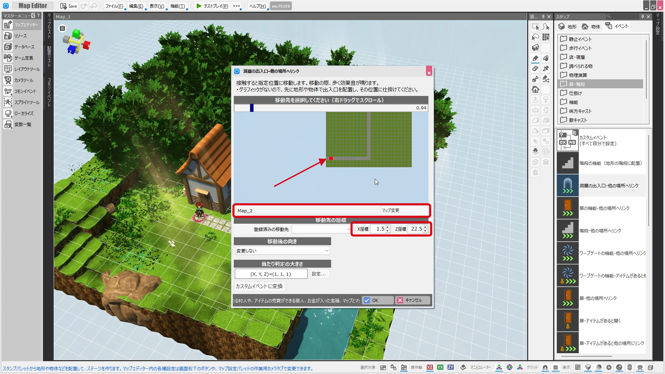Click the red destination marker on the map preview
The width and height of the screenshot is (665, 374).
(x=331, y=159)
